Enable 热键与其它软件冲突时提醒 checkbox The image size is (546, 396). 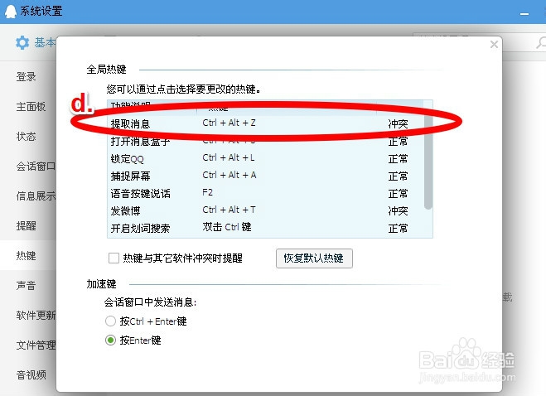(114, 258)
